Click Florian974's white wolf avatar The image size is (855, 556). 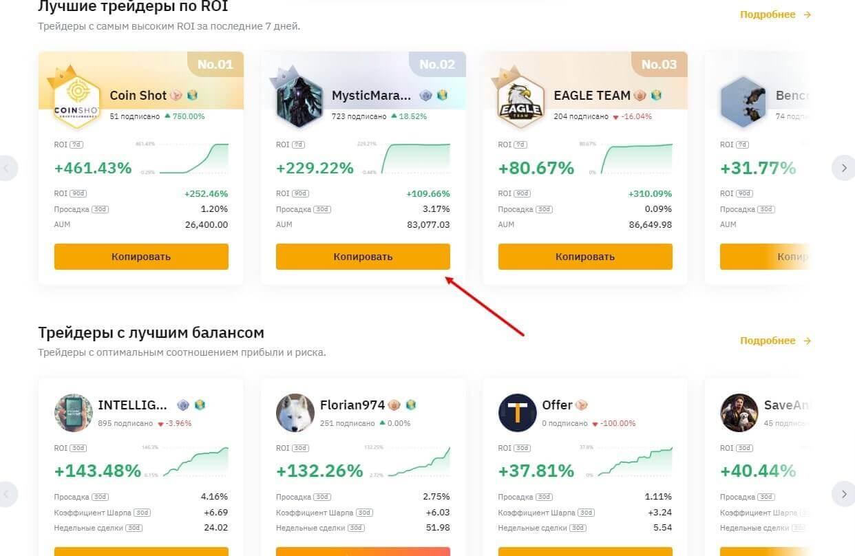coord(295,413)
